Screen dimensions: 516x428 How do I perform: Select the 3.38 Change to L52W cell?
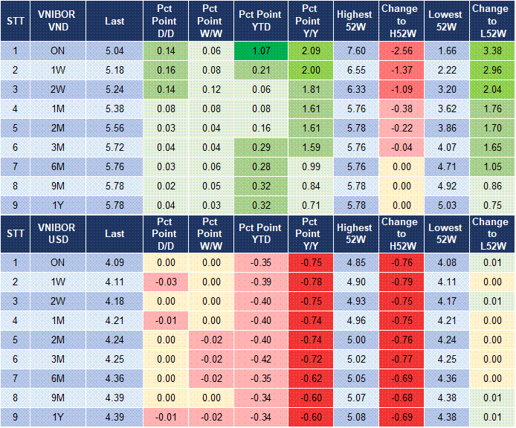[x=491, y=51]
